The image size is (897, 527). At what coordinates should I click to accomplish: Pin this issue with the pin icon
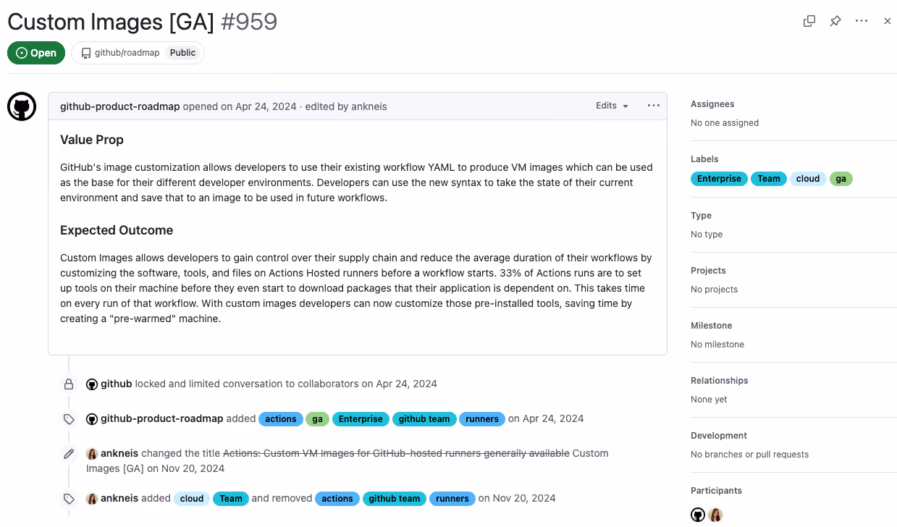click(x=835, y=21)
